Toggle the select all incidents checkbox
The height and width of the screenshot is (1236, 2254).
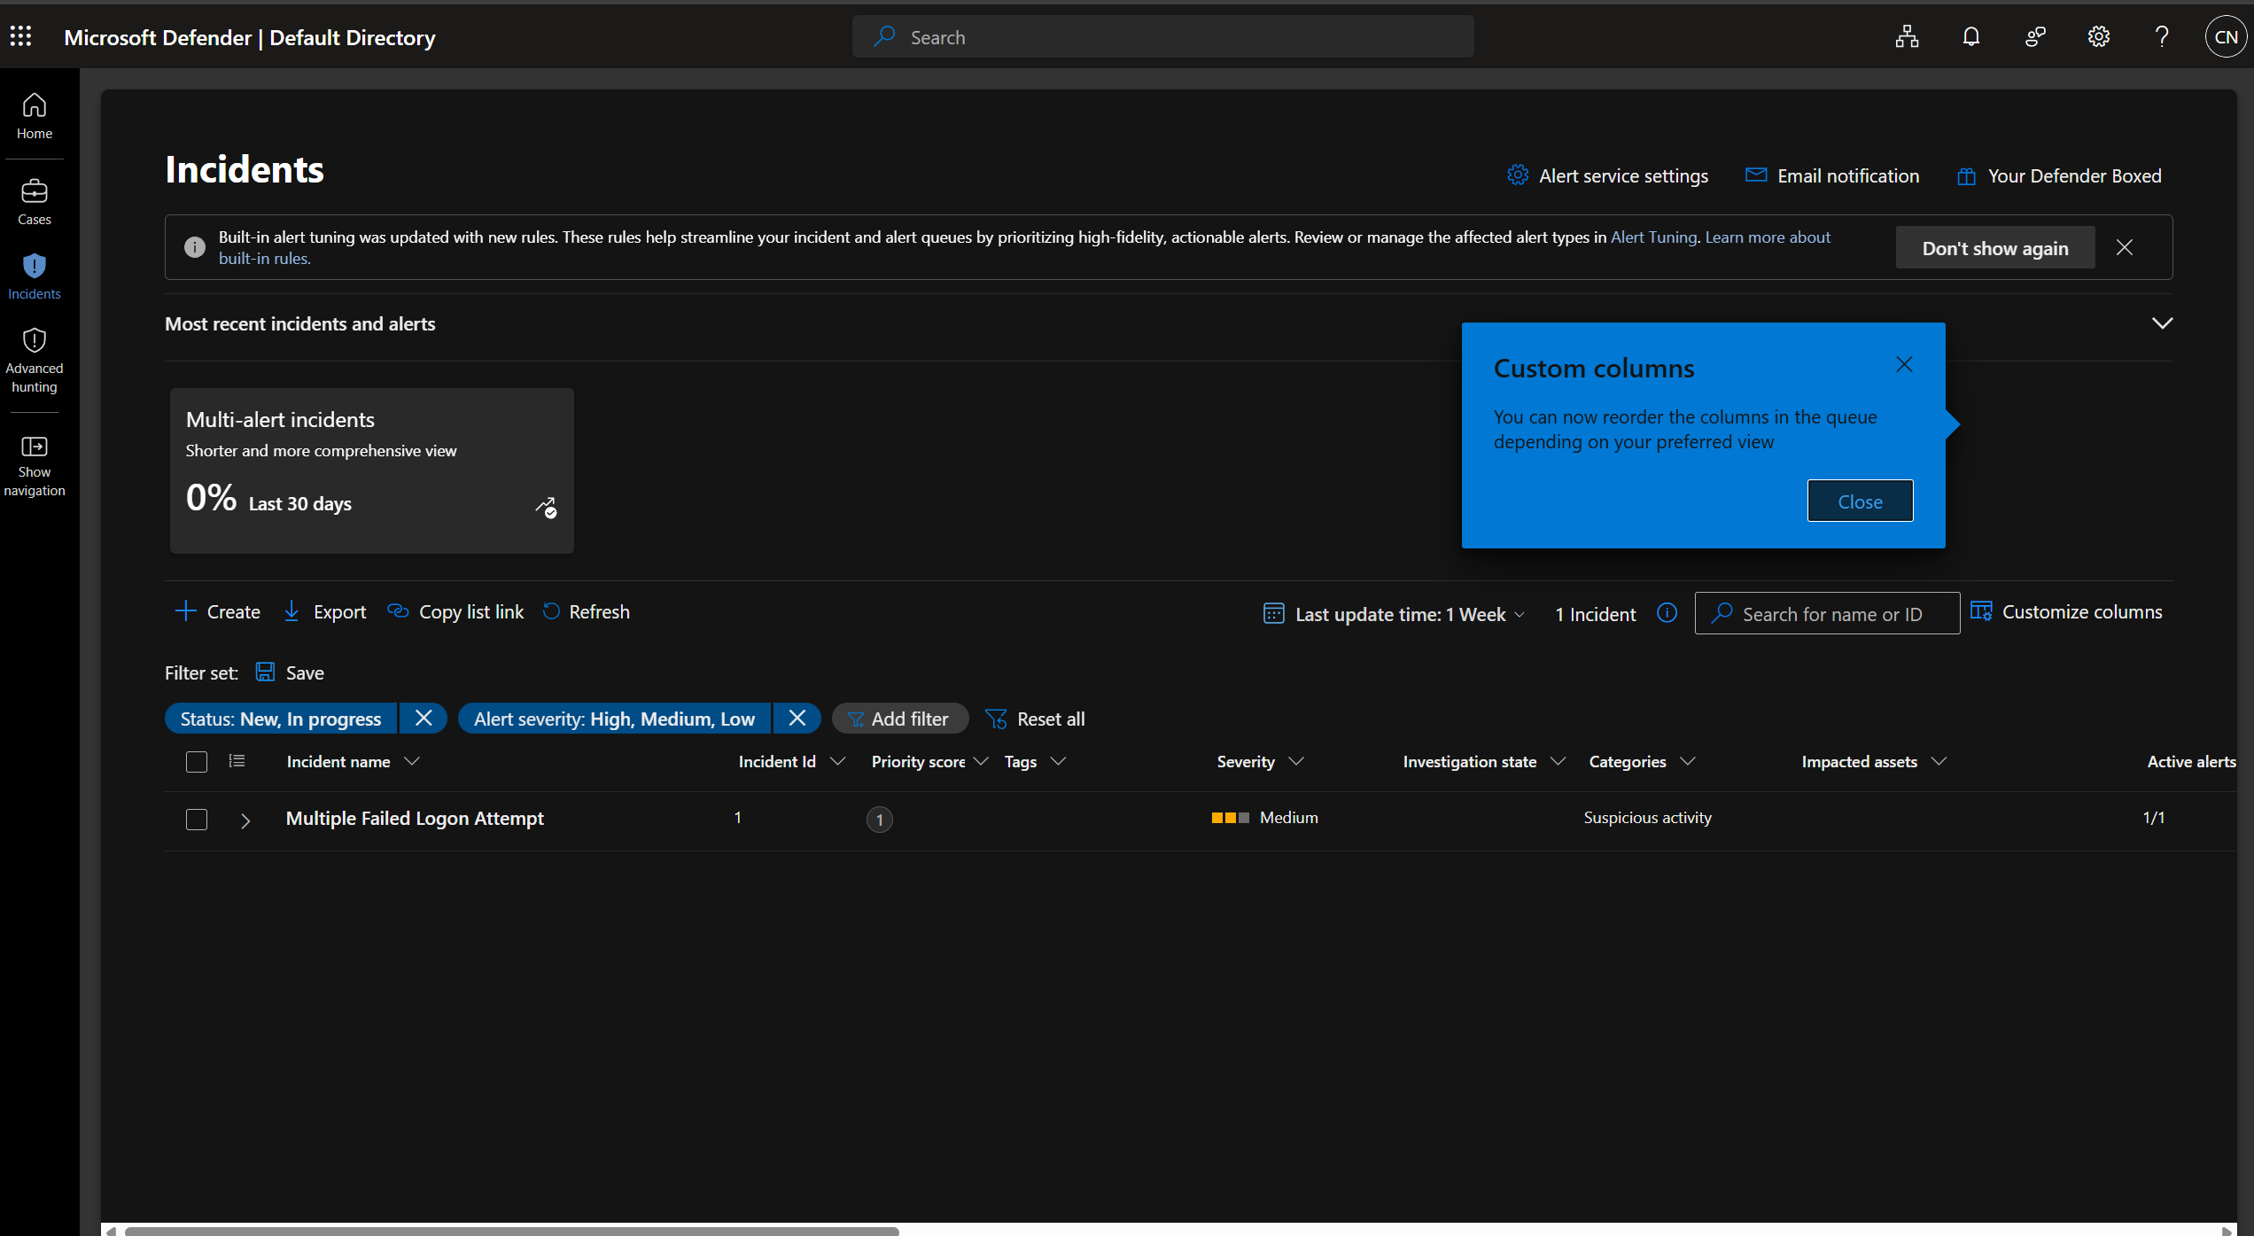(x=197, y=762)
